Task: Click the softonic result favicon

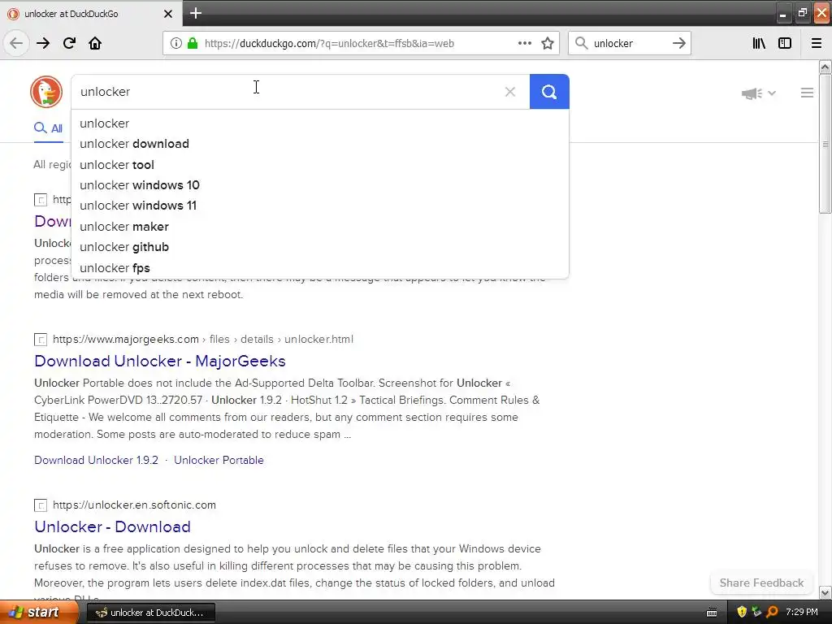Action: click(x=41, y=505)
